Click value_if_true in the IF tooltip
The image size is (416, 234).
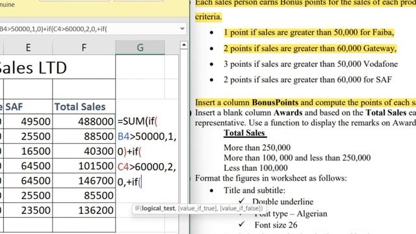tap(198, 209)
